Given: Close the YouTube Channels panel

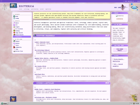Looking at the screenshot, I should [108, 36].
